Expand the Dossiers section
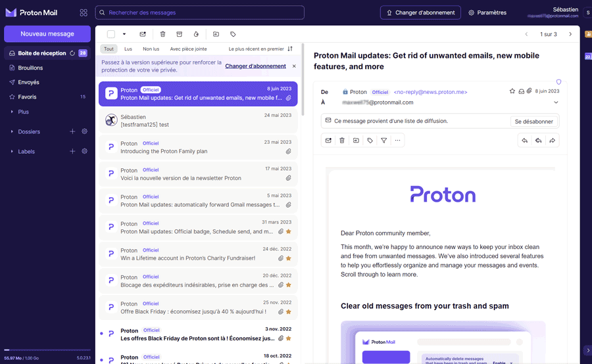592x364 pixels. tap(12, 131)
